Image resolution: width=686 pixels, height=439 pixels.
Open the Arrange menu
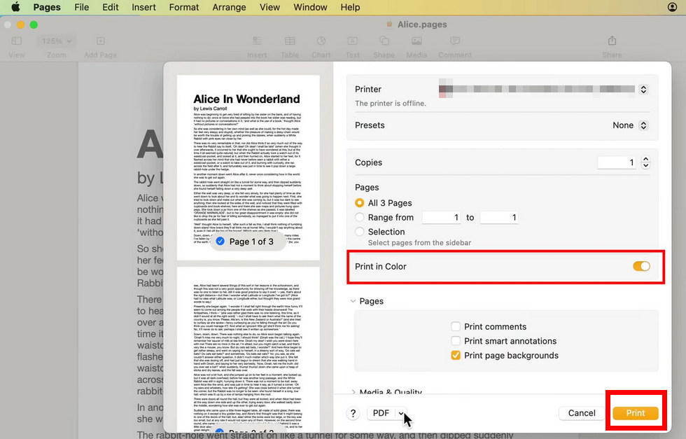click(230, 8)
